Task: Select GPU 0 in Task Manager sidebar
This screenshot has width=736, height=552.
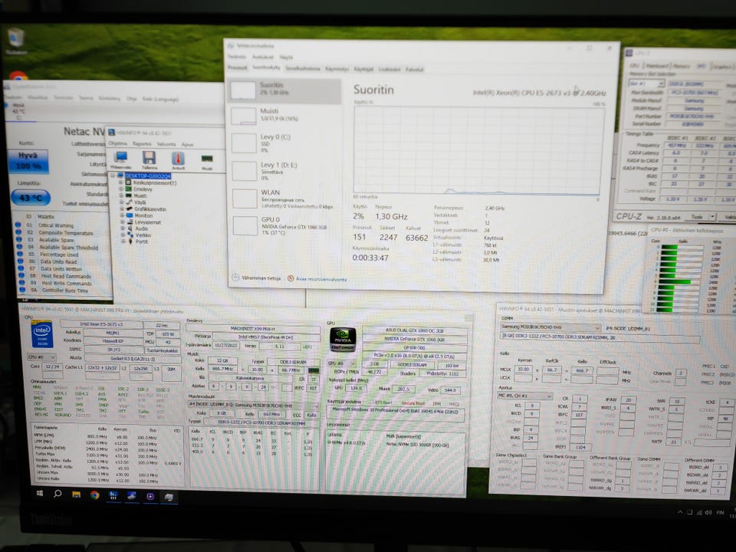Action: (x=285, y=225)
